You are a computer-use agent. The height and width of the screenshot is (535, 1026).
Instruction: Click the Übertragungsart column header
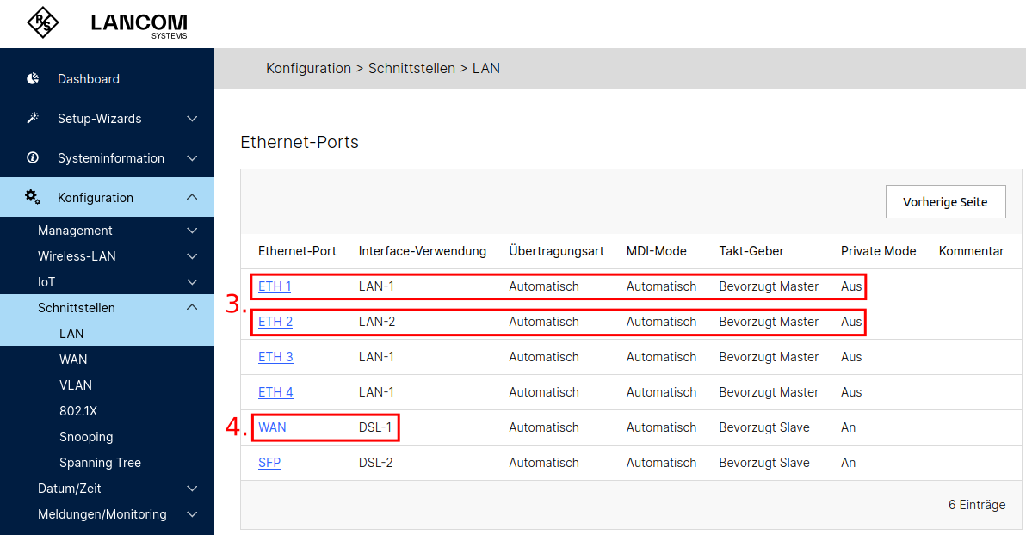[556, 251]
